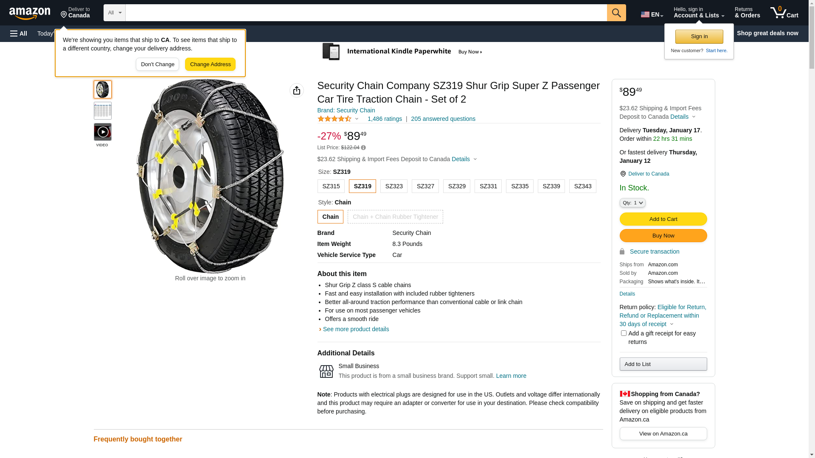The image size is (815, 458).
Task: Open Returns & Orders
Action: (x=747, y=13)
